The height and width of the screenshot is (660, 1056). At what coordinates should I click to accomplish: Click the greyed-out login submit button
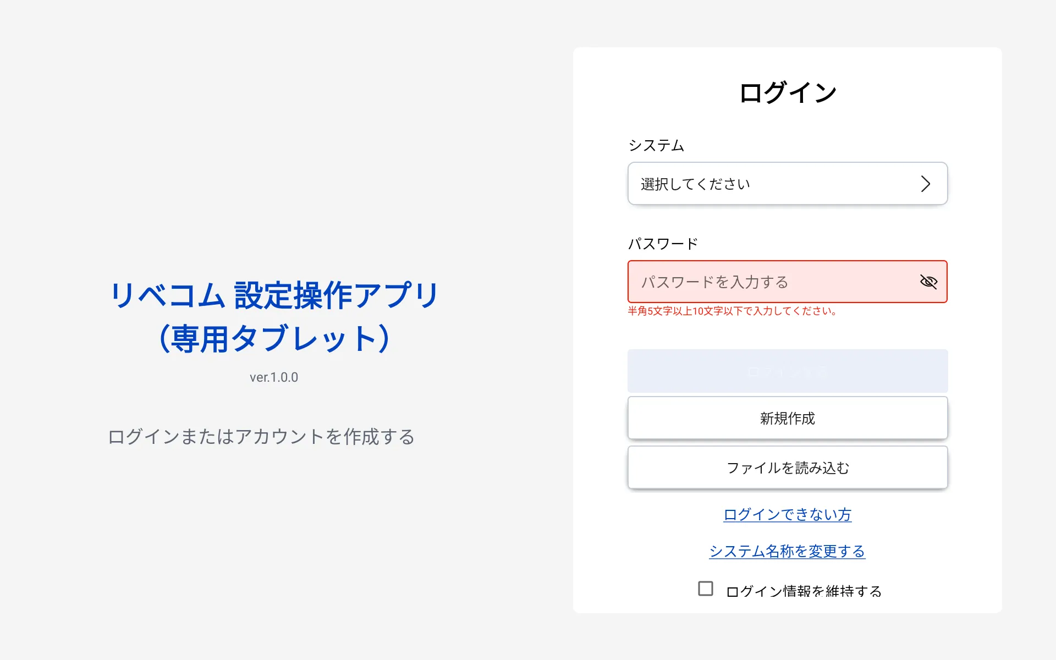(x=787, y=371)
